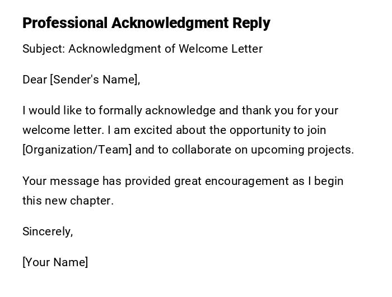
Task: Click the words "welcome letter." in the body
Action: (x=63, y=130)
